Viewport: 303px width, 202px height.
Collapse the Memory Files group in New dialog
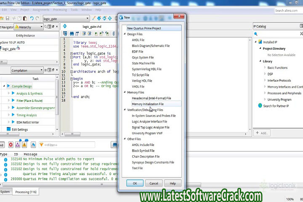pyautogui.click(x=125, y=92)
